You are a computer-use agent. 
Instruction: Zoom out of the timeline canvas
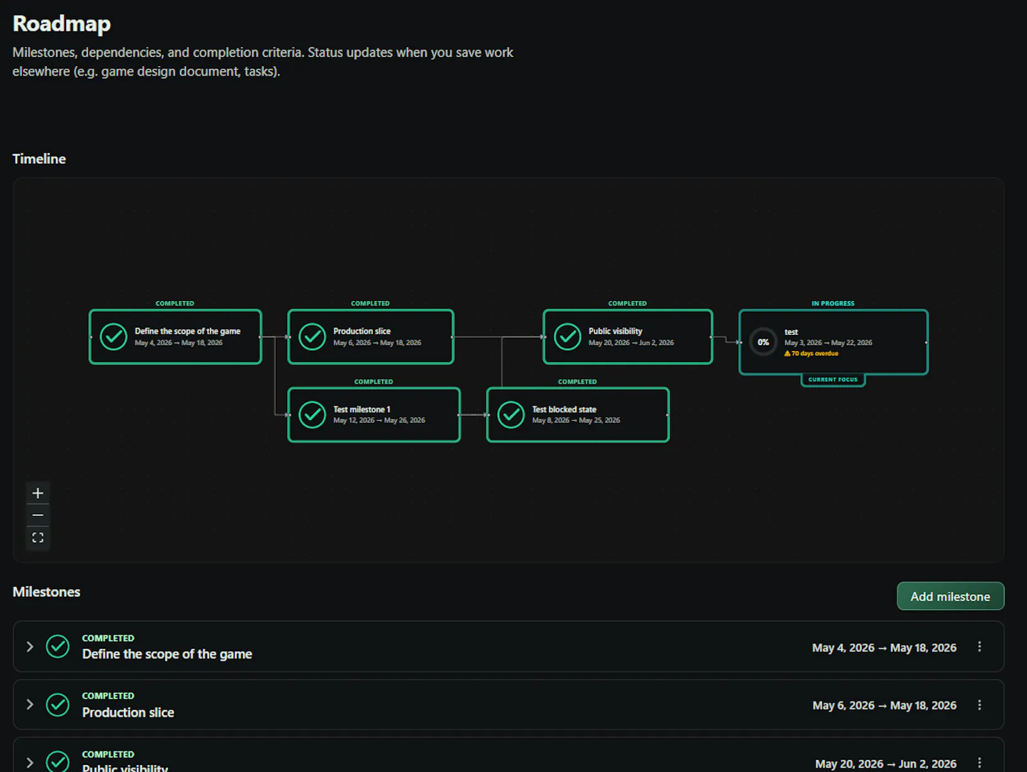(38, 515)
